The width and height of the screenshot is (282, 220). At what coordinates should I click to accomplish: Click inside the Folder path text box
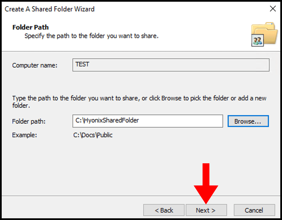point(147,121)
